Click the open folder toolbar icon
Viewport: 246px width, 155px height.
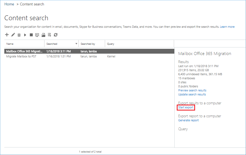43,35
